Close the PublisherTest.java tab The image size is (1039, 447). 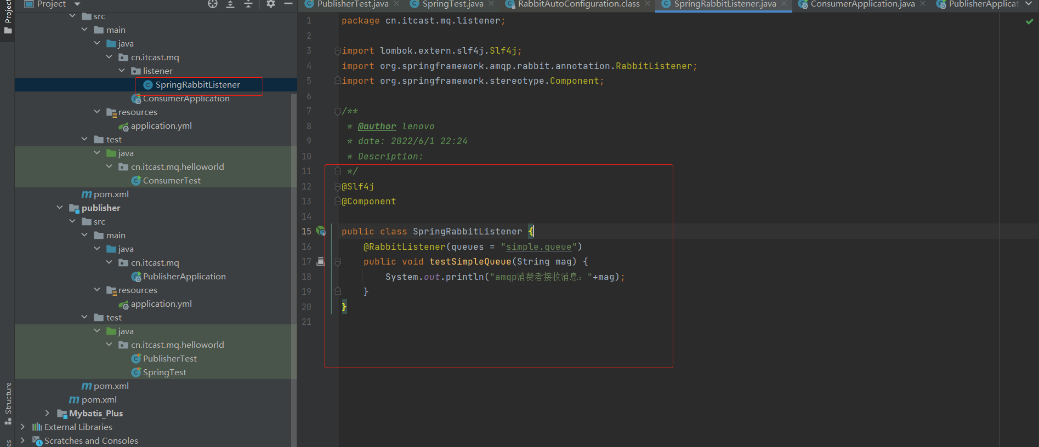coord(396,4)
